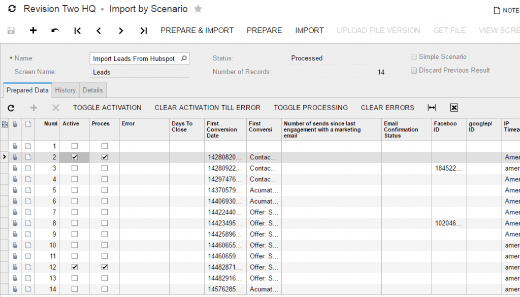
Task: Add a new scenario record with plus icon
Action: click(x=33, y=30)
